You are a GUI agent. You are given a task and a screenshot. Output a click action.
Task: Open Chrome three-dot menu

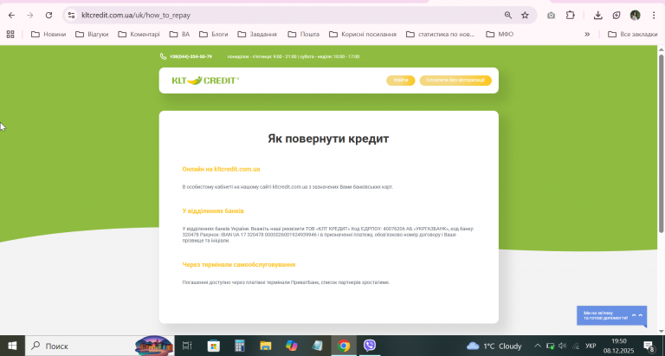654,16
